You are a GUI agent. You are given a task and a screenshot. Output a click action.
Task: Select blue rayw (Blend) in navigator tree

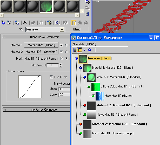pos(100,58)
